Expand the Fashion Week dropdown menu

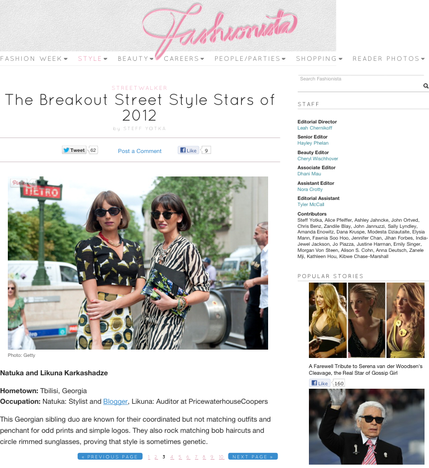(34, 59)
